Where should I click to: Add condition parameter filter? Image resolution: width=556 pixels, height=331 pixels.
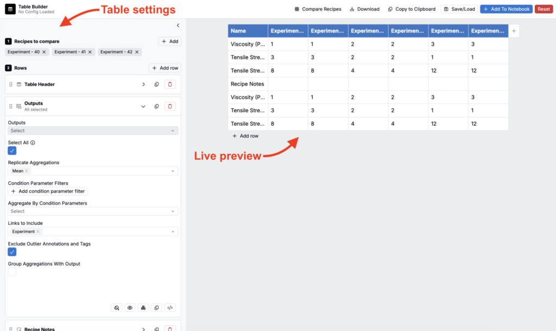48,191
